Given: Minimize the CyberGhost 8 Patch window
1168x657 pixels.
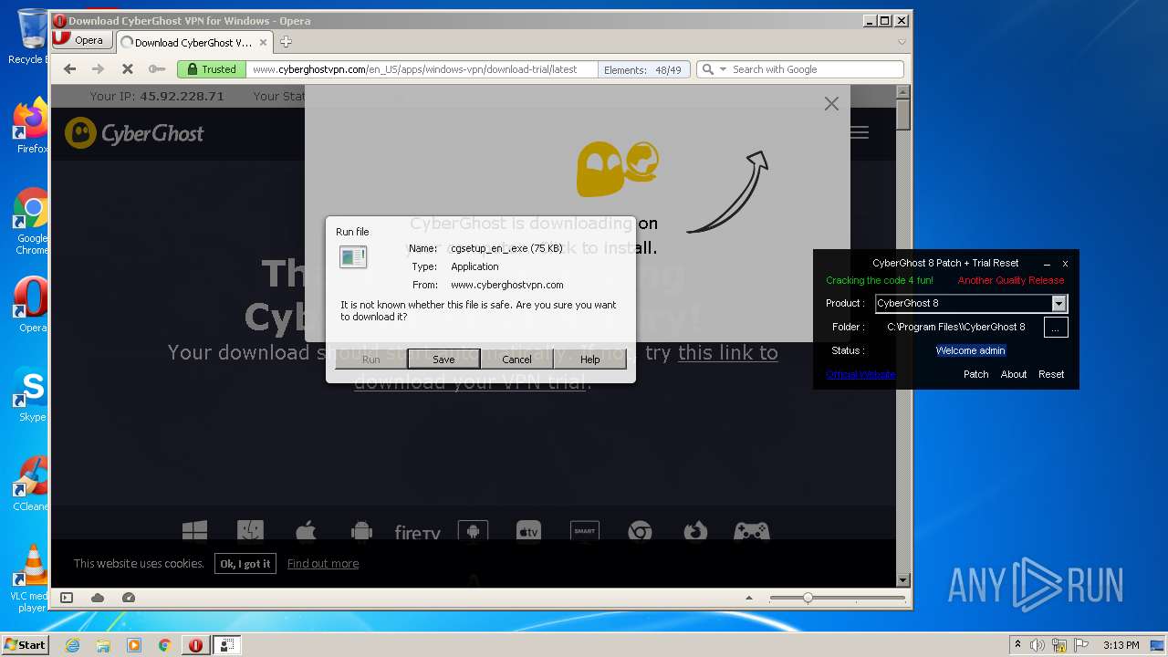Looking at the screenshot, I should click(1047, 263).
